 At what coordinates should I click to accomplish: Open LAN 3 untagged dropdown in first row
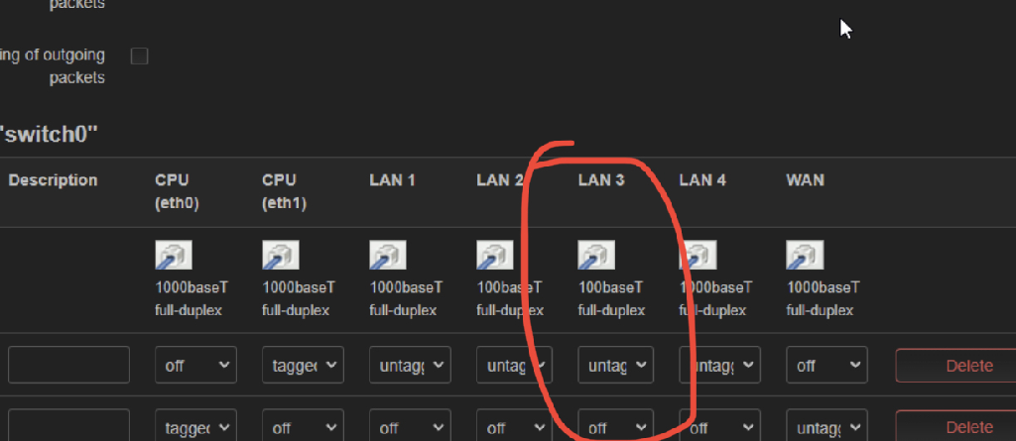615,366
